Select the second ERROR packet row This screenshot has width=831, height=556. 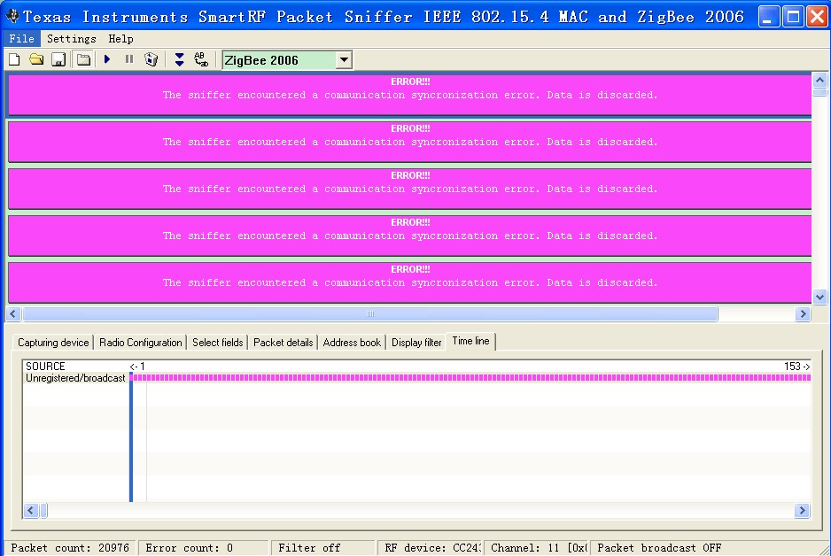409,142
